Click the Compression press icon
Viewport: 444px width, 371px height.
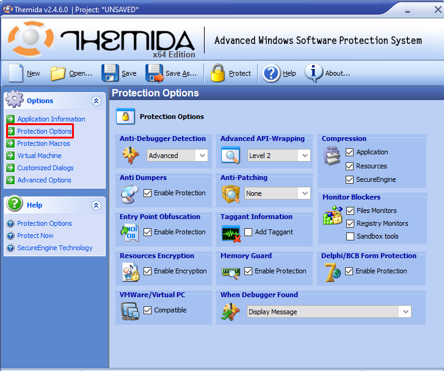point(332,156)
